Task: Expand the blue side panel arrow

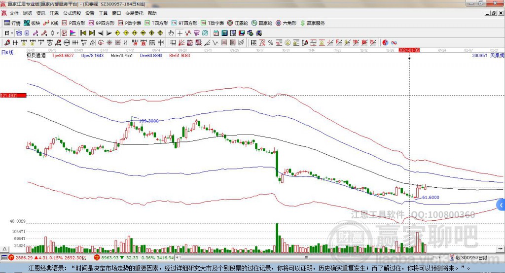Action: tap(501, 205)
